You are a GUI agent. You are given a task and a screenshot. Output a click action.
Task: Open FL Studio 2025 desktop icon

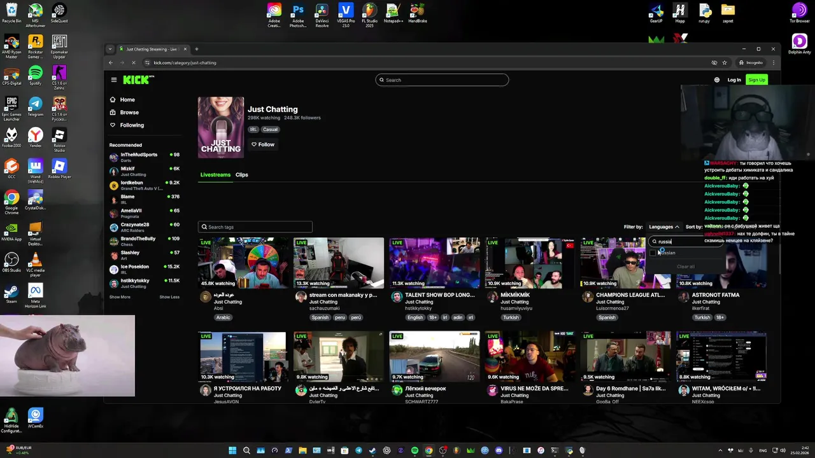(369, 15)
